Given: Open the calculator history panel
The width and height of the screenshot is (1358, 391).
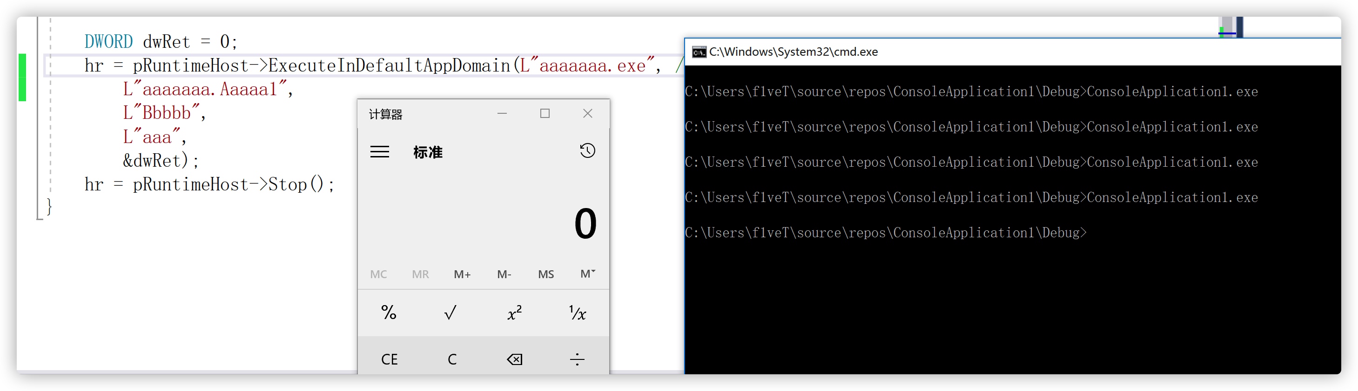Looking at the screenshot, I should 587,151.
